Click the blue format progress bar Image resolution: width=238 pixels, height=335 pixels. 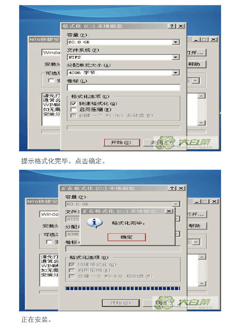(x=123, y=288)
